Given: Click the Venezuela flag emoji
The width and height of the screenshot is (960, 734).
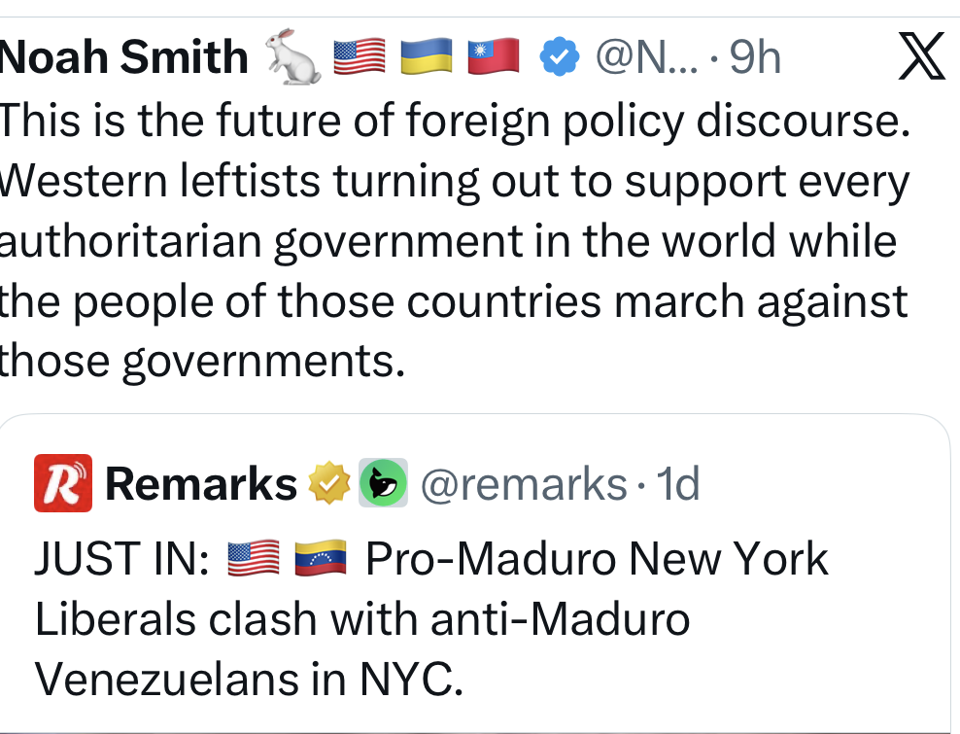Looking at the screenshot, I should click(321, 561).
